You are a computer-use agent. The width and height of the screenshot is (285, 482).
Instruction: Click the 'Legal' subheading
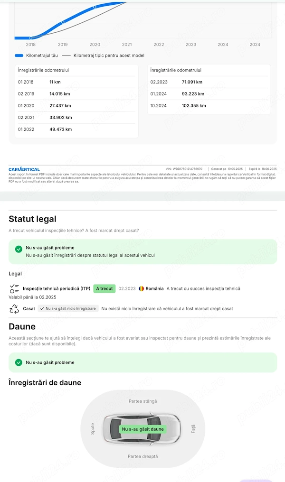(15, 274)
